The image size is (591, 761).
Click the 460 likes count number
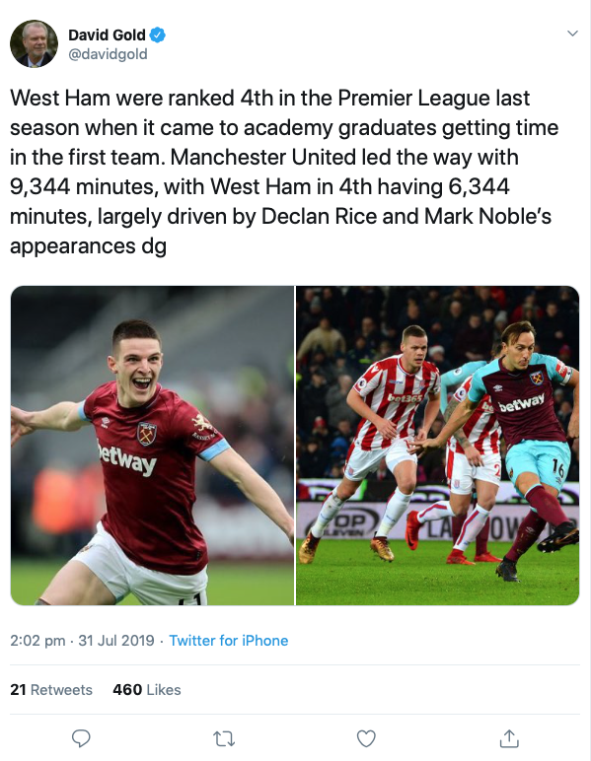(x=127, y=690)
